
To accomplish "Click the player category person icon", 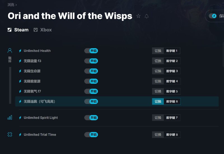I will click(x=10, y=50).
